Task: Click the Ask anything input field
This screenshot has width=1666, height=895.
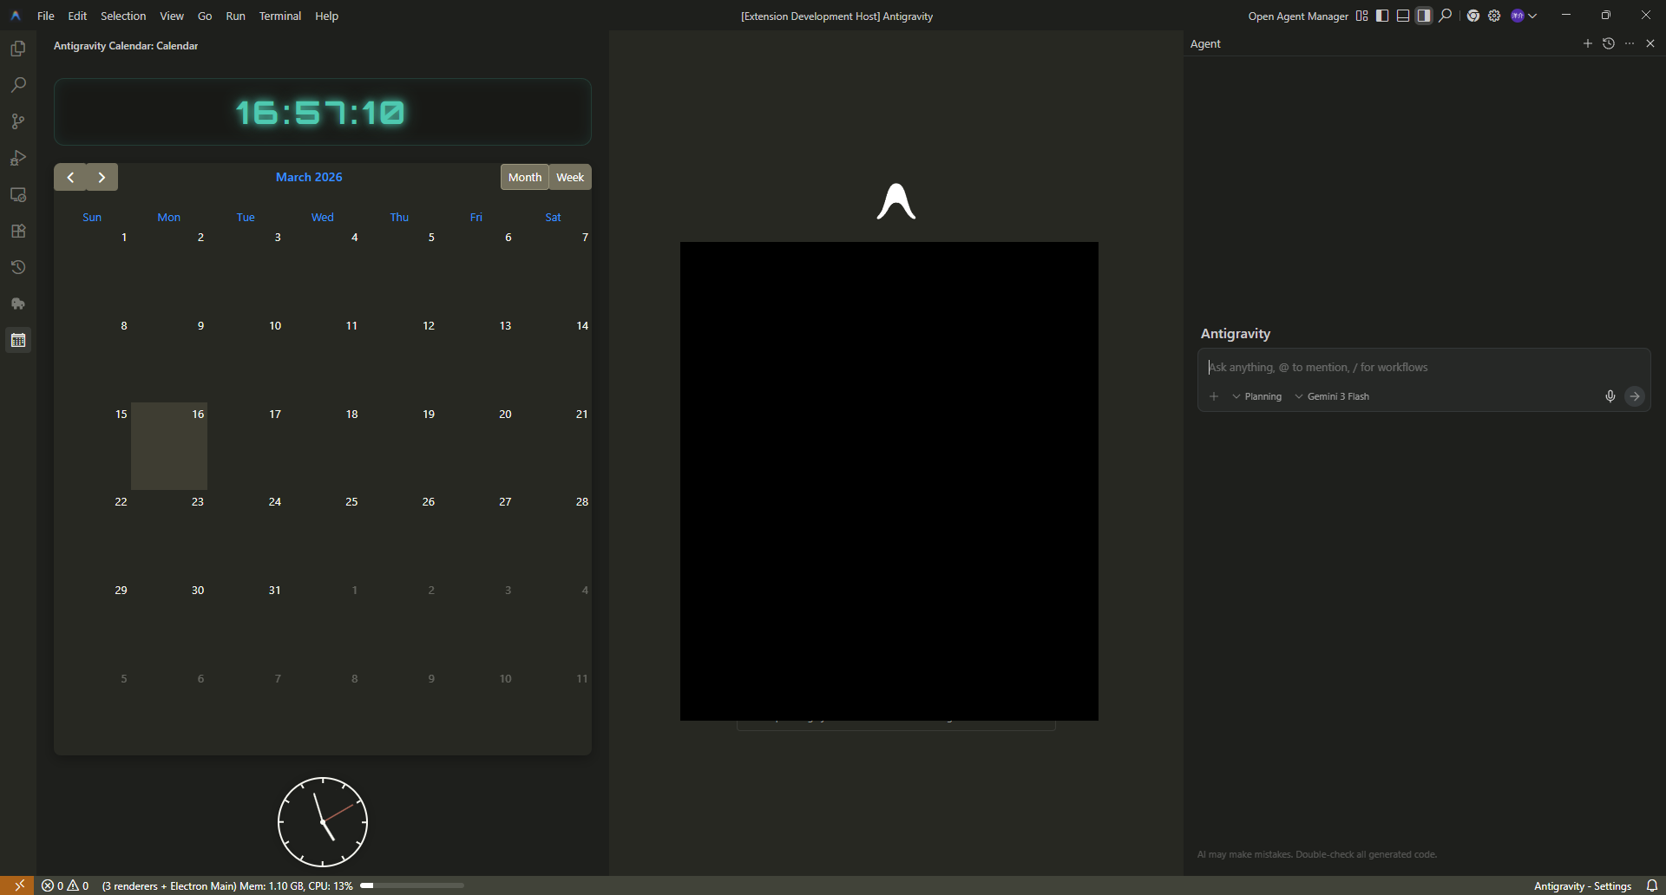Action: pyautogui.click(x=1406, y=368)
